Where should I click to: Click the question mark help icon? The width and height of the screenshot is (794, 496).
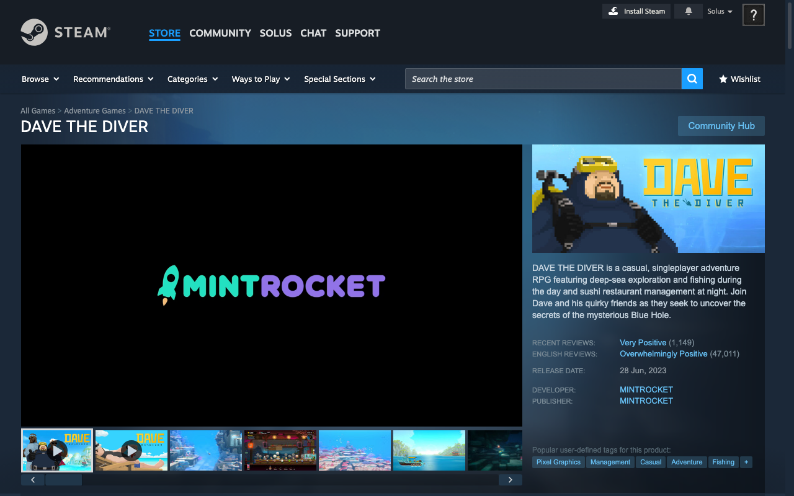(x=753, y=15)
